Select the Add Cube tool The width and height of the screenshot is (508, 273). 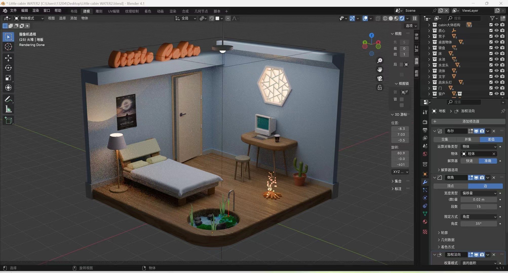tap(8, 121)
